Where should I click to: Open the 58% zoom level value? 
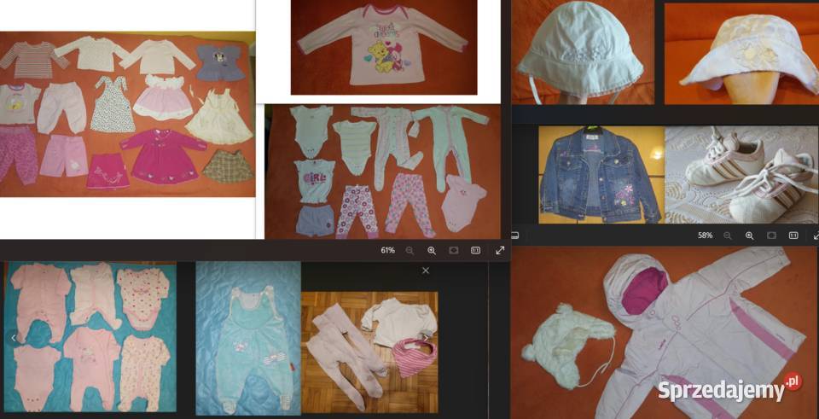pyautogui.click(x=705, y=235)
